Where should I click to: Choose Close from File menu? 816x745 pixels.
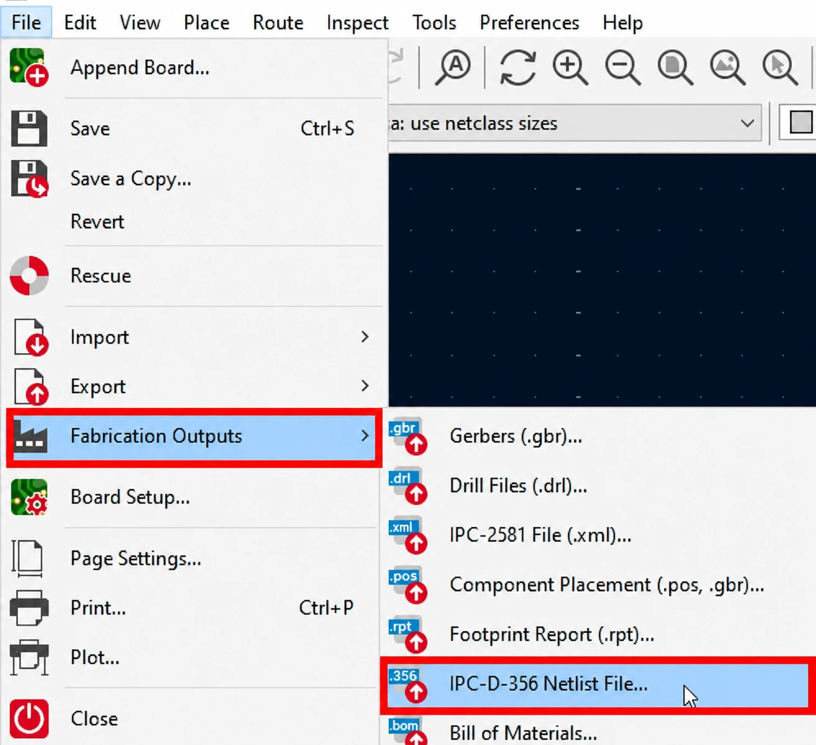pos(94,718)
